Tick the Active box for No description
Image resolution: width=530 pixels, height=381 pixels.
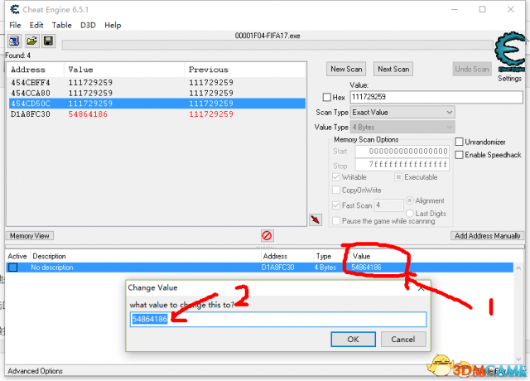[x=13, y=268]
